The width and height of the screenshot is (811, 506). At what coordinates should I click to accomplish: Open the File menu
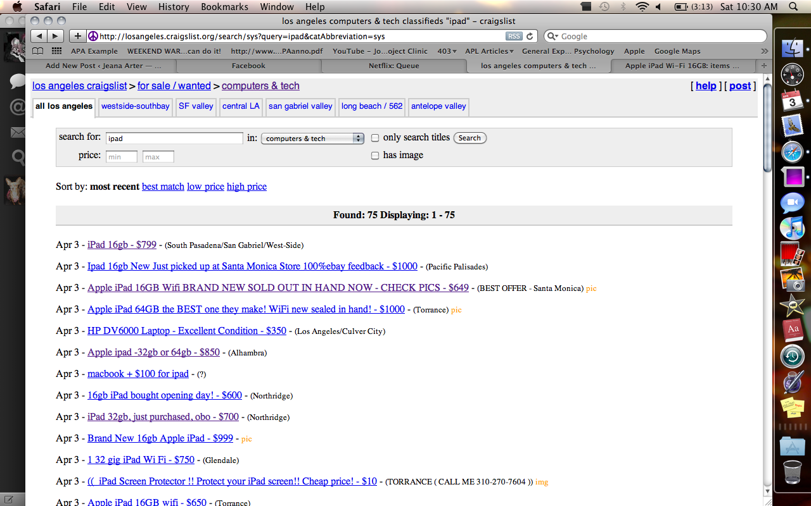(x=79, y=7)
